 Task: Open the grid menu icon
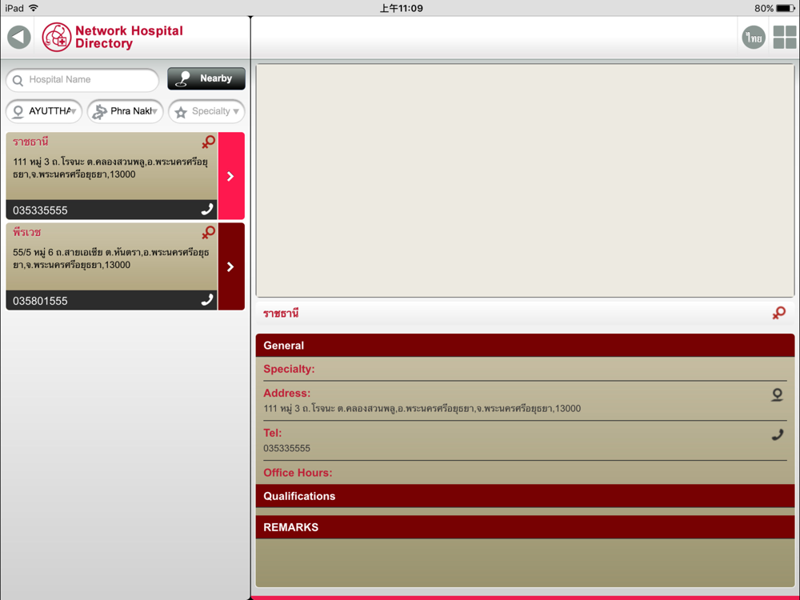[x=785, y=38]
